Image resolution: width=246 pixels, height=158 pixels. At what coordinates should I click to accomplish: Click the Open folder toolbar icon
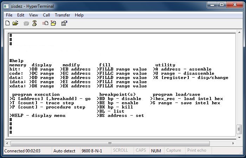15,23
